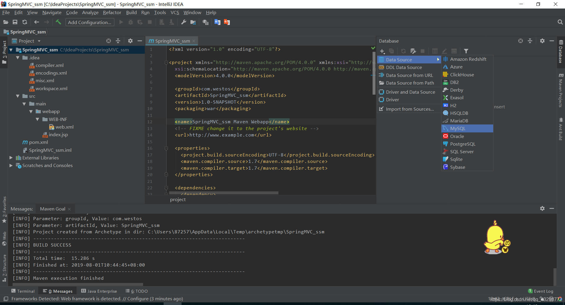Toggle the Maven Projects side panel

(561, 90)
